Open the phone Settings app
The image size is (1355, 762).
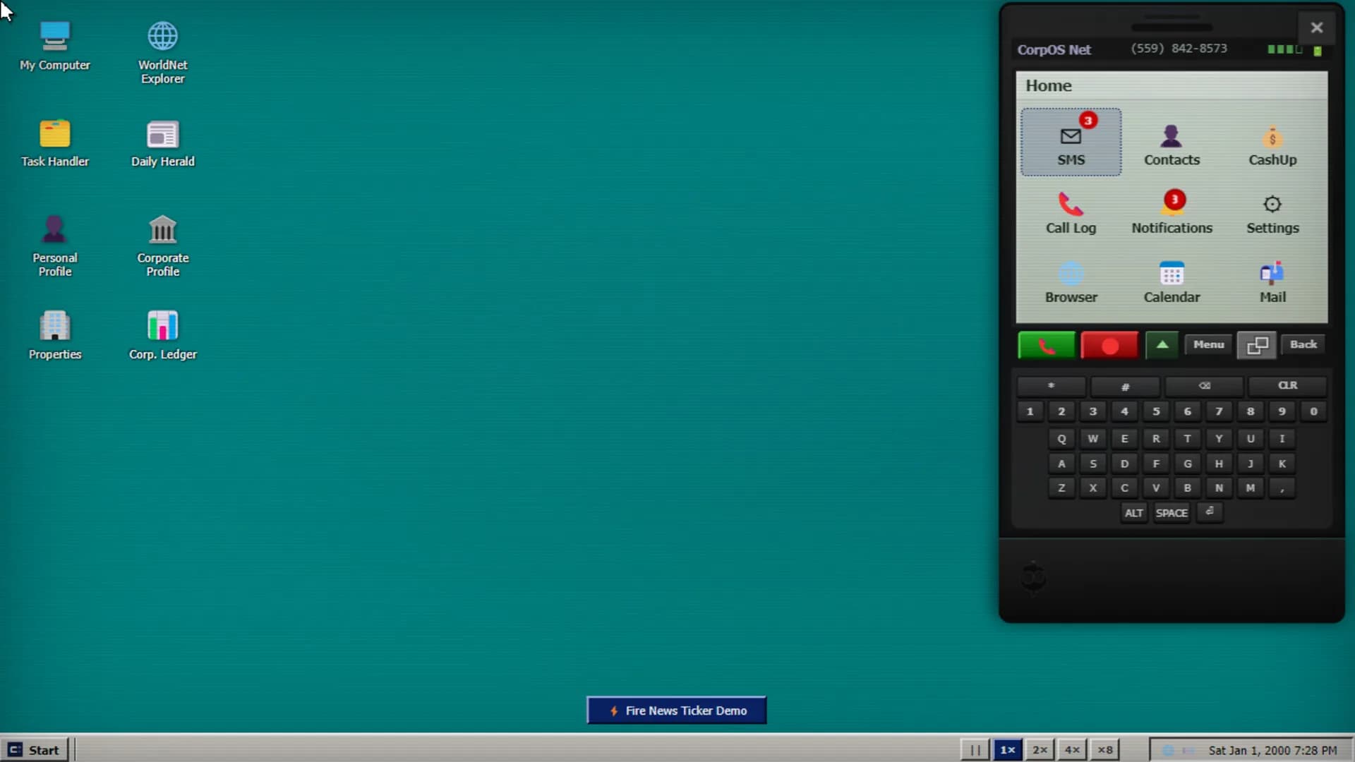point(1272,213)
